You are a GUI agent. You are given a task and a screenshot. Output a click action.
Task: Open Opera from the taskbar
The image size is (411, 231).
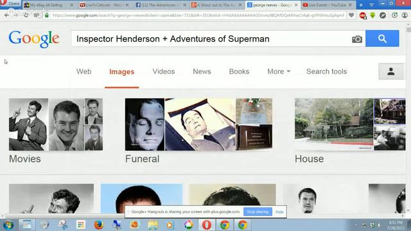pos(207,225)
